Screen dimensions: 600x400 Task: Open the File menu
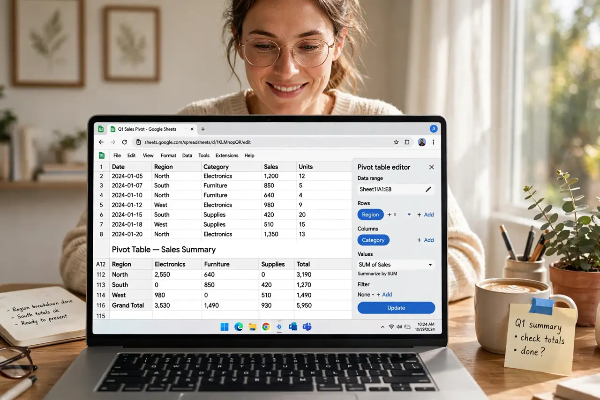point(117,156)
